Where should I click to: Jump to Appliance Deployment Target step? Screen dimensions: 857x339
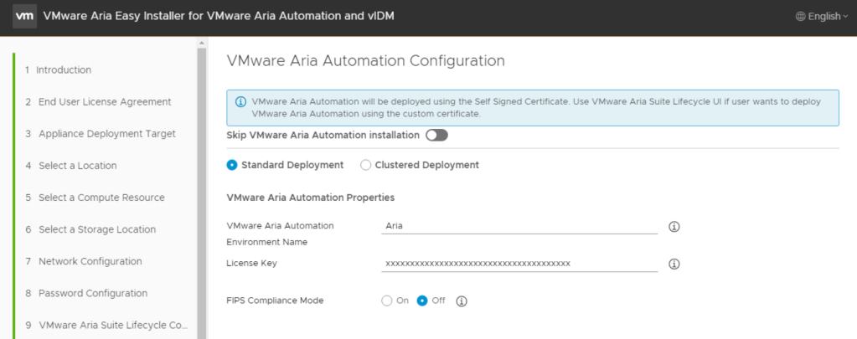point(106,134)
